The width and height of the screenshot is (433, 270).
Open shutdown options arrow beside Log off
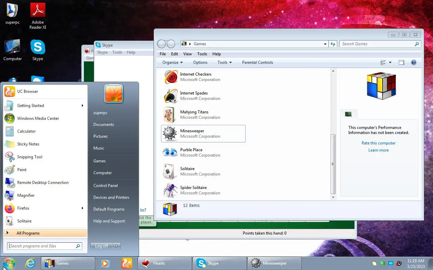[117, 246]
